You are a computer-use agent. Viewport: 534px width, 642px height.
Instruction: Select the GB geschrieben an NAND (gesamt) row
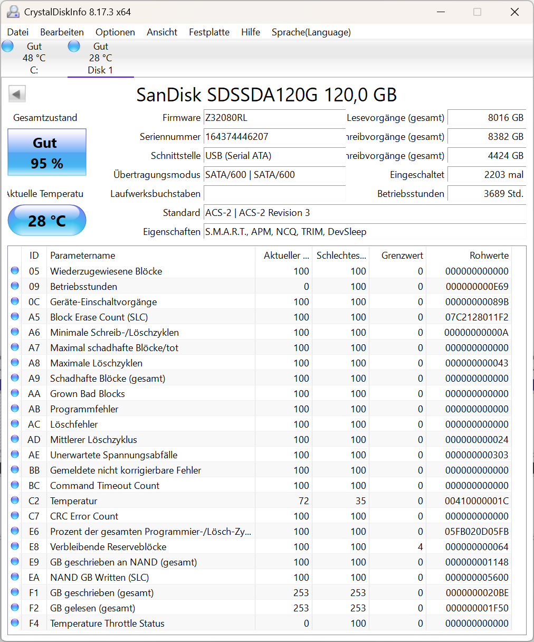point(260,562)
